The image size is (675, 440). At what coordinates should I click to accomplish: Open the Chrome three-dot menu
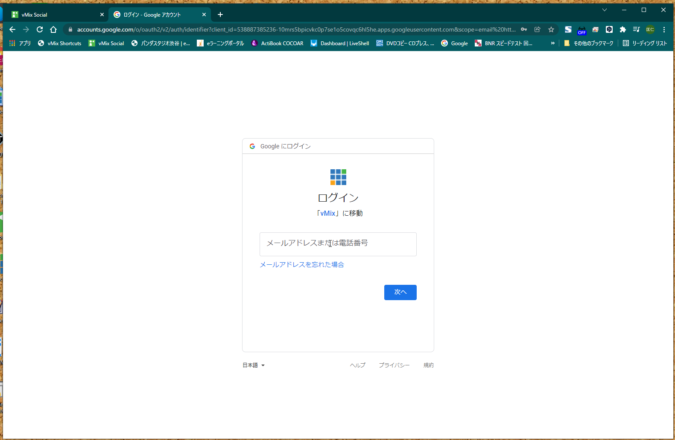pyautogui.click(x=664, y=29)
